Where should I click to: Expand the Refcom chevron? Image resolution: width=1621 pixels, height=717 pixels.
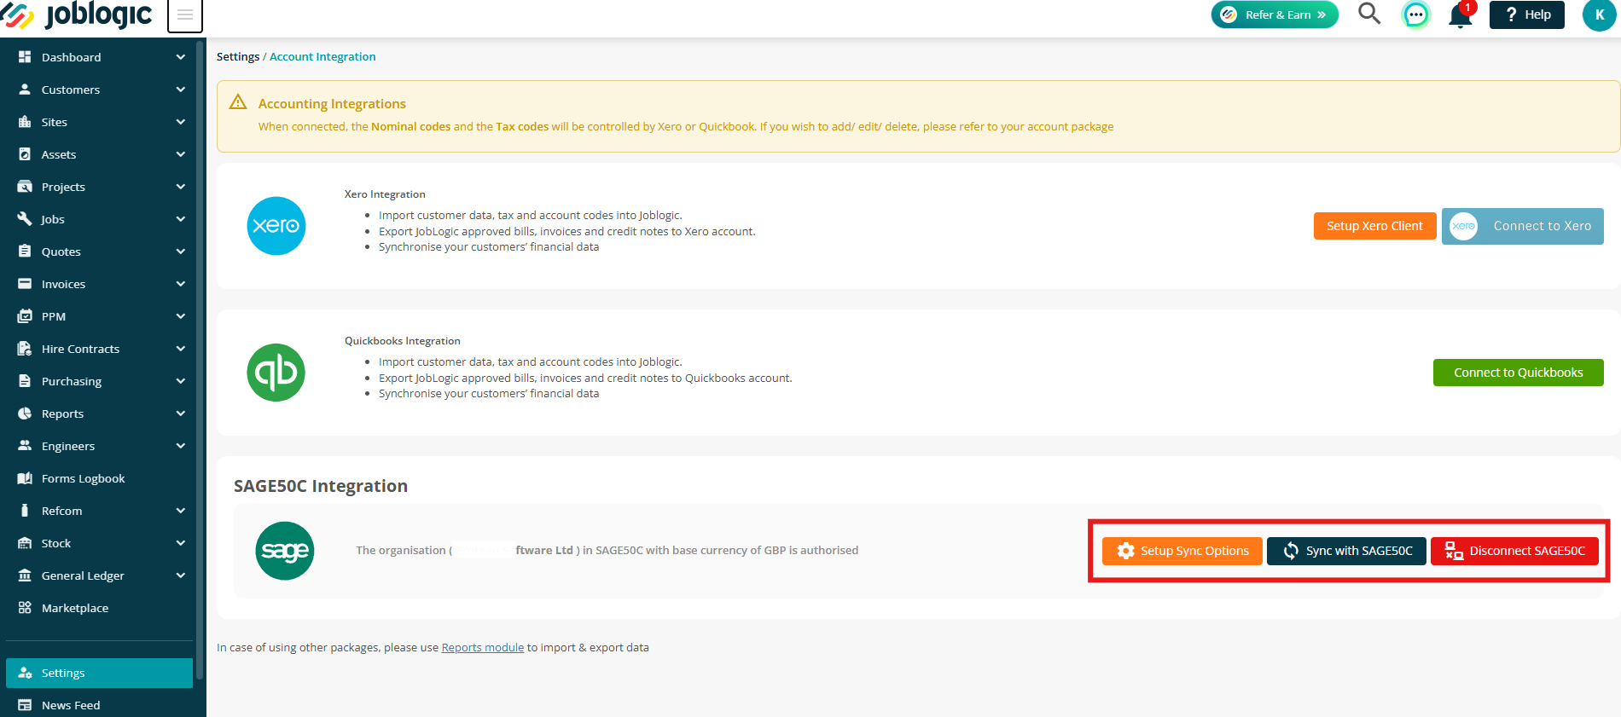[x=180, y=511]
